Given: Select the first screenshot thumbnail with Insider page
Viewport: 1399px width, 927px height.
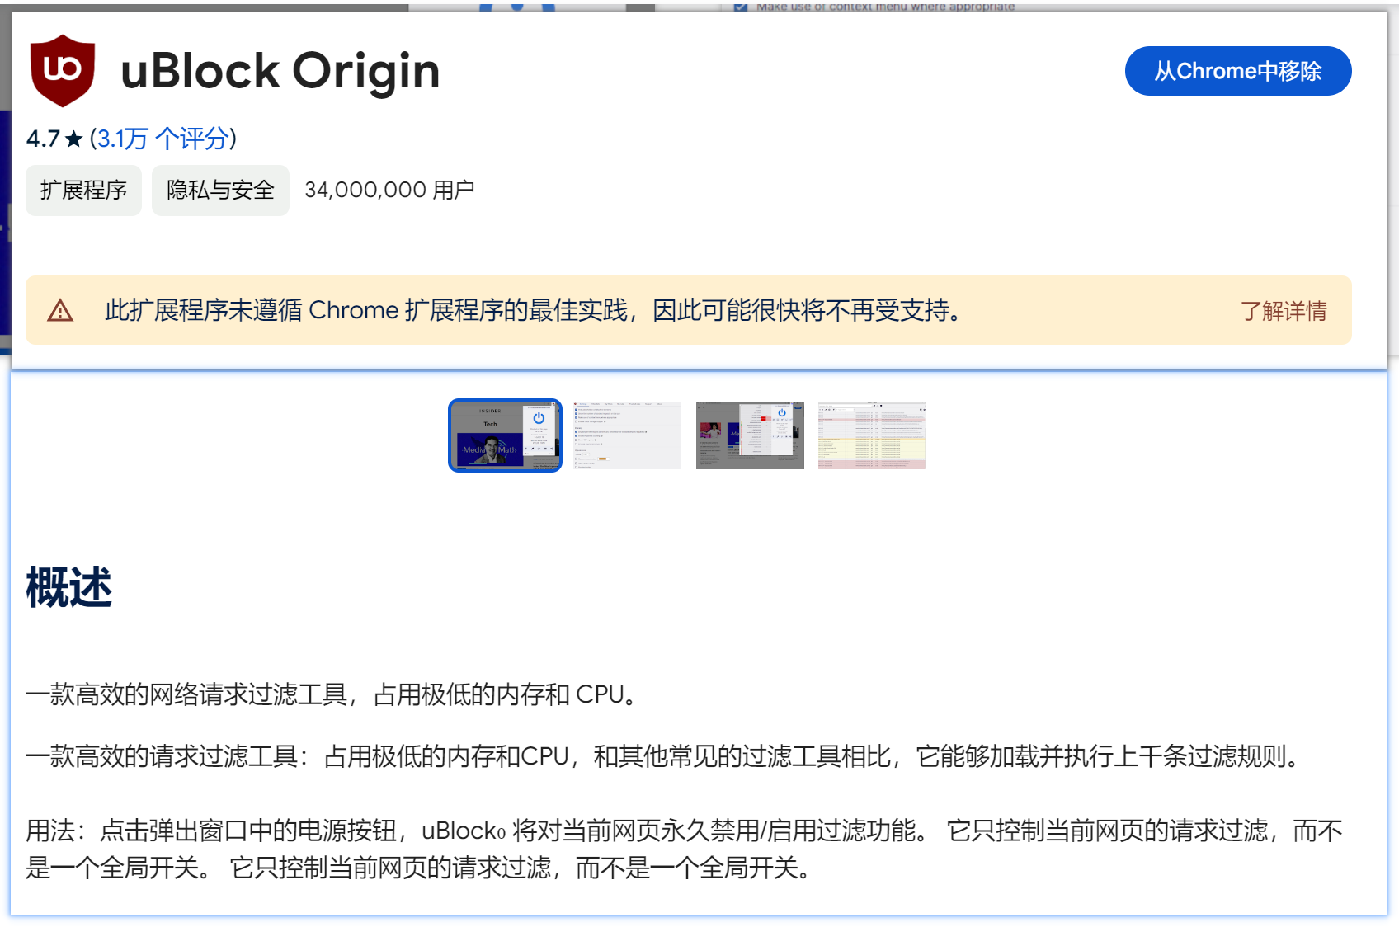Looking at the screenshot, I should 505,435.
